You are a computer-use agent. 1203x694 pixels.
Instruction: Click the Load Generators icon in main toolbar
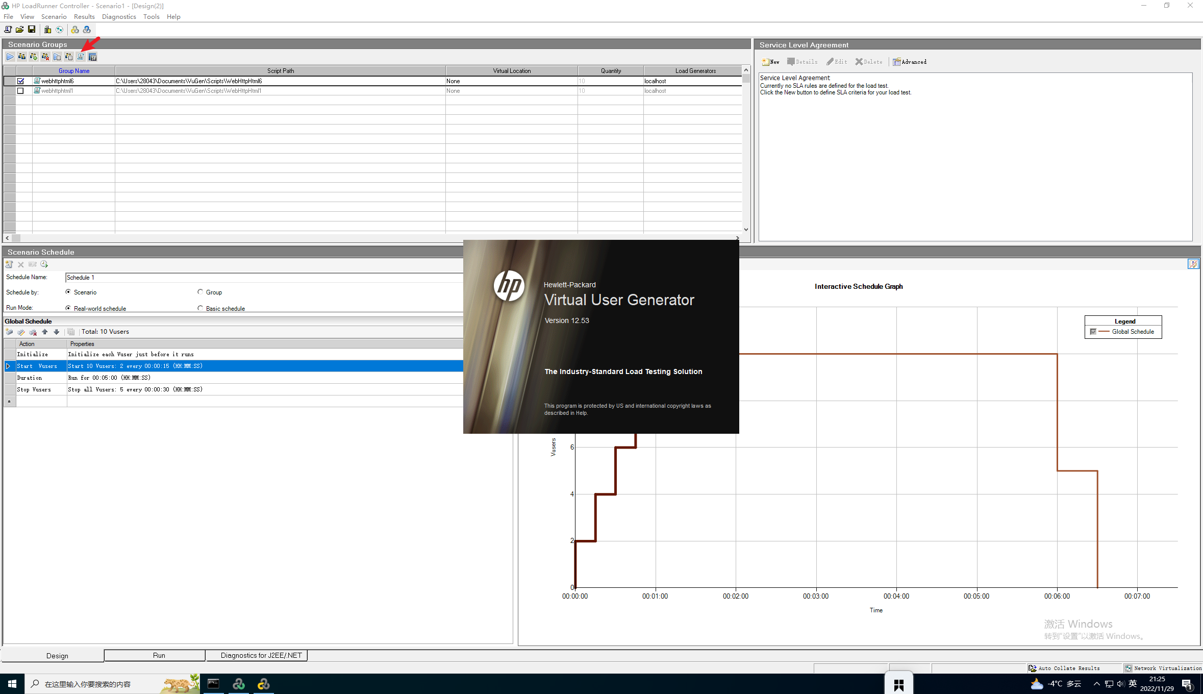47,30
